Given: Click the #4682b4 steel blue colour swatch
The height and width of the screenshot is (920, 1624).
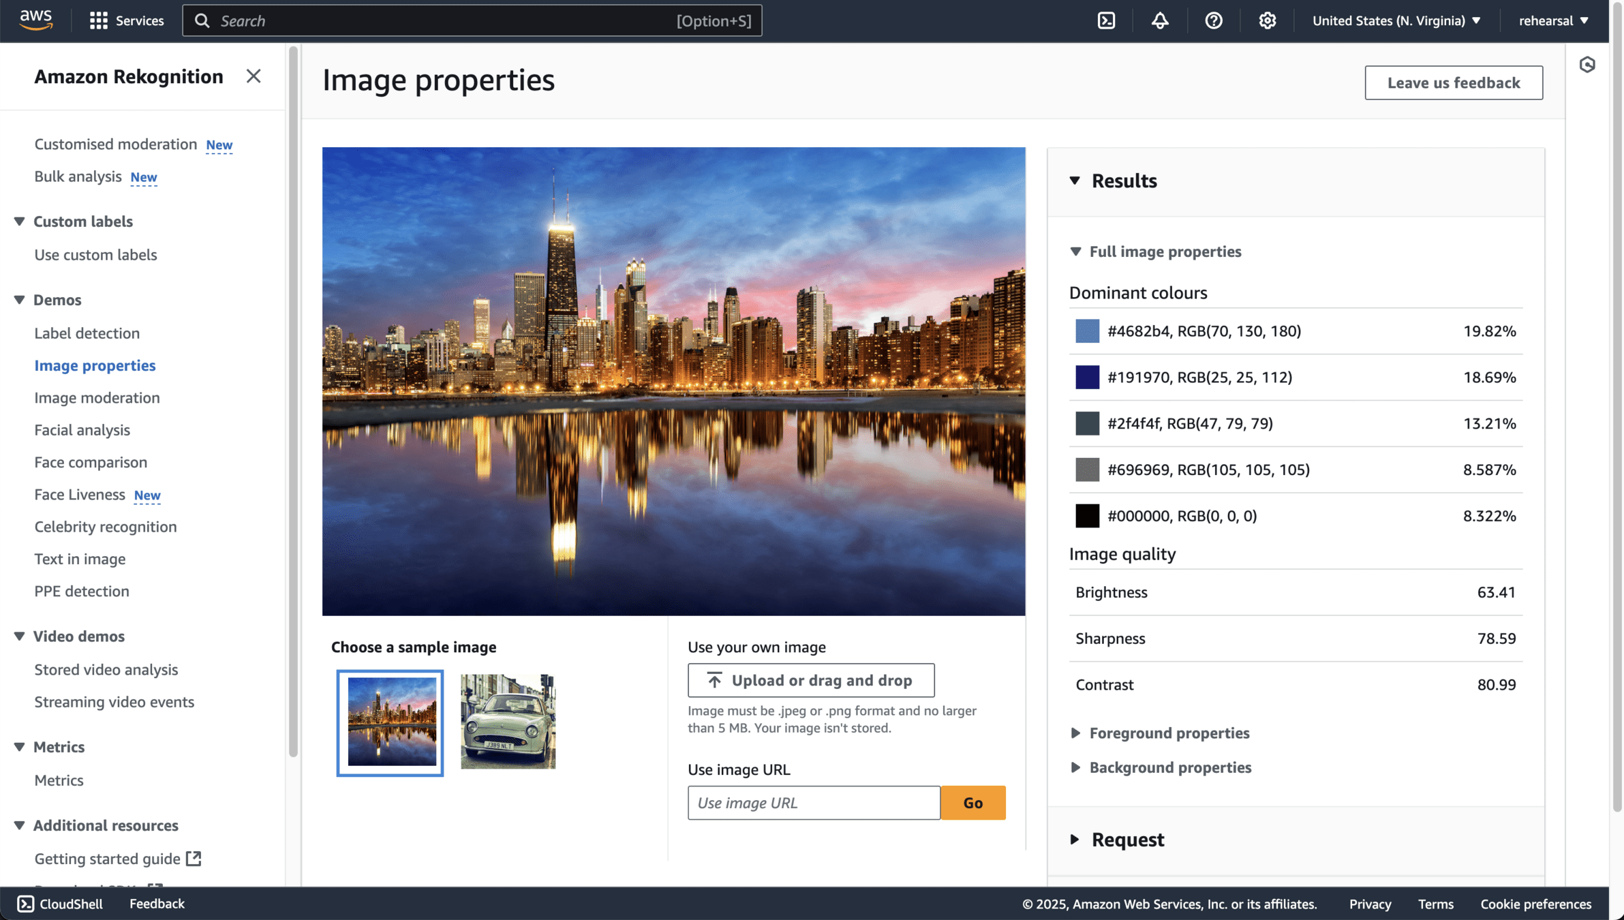Looking at the screenshot, I should (1087, 331).
